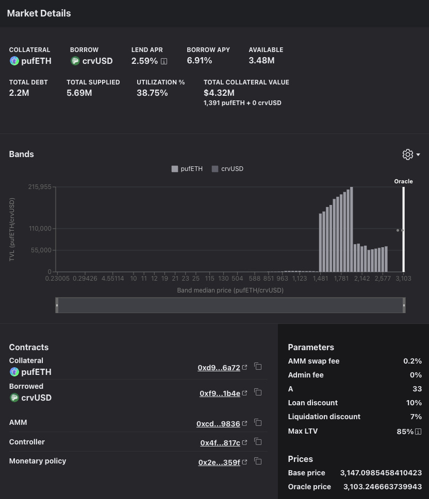Open the 0xd9...6a72 collateral address link
429x499 pixels.
pos(219,368)
